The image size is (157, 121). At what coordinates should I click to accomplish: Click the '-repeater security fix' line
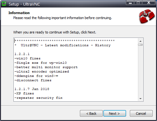click(38, 98)
